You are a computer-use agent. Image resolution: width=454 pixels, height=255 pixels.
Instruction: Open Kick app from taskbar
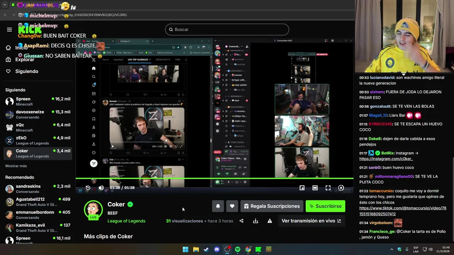tap(258, 249)
